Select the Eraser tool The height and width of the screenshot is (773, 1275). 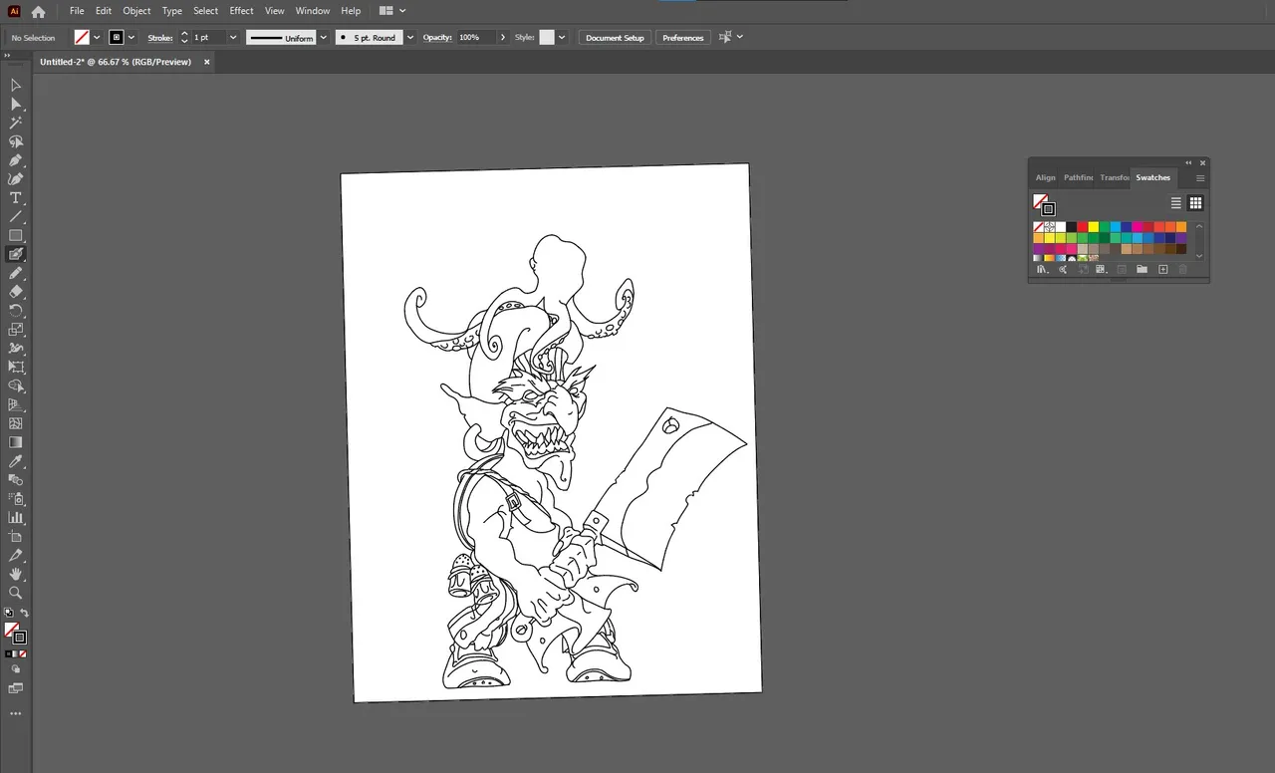pos(16,292)
